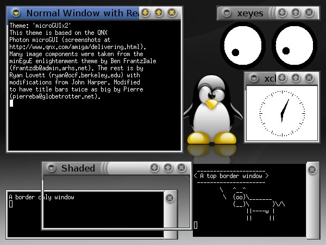326x245 pixels.
Task: Click the down-arrow button in xeyes titlebar
Action: 282,13
